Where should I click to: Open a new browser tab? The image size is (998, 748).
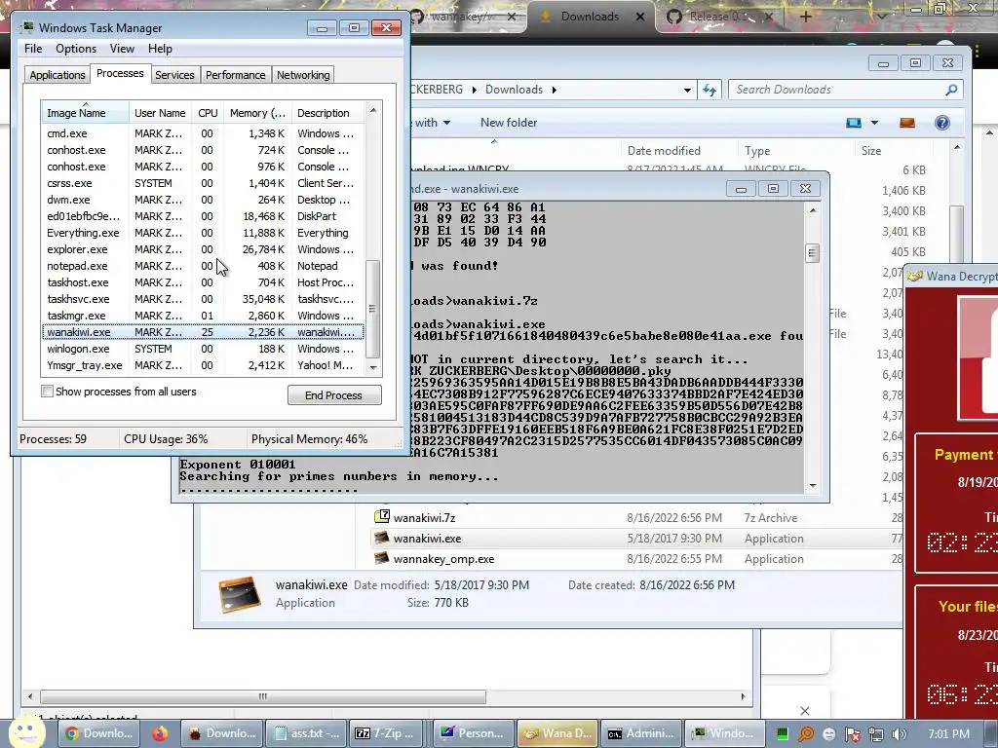(805, 18)
